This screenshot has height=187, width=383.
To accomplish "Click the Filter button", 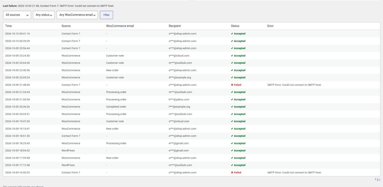I will [107, 15].
